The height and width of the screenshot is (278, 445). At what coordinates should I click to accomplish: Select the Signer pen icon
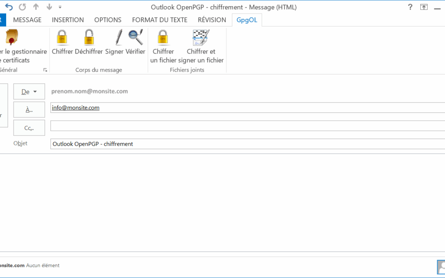pos(119,37)
